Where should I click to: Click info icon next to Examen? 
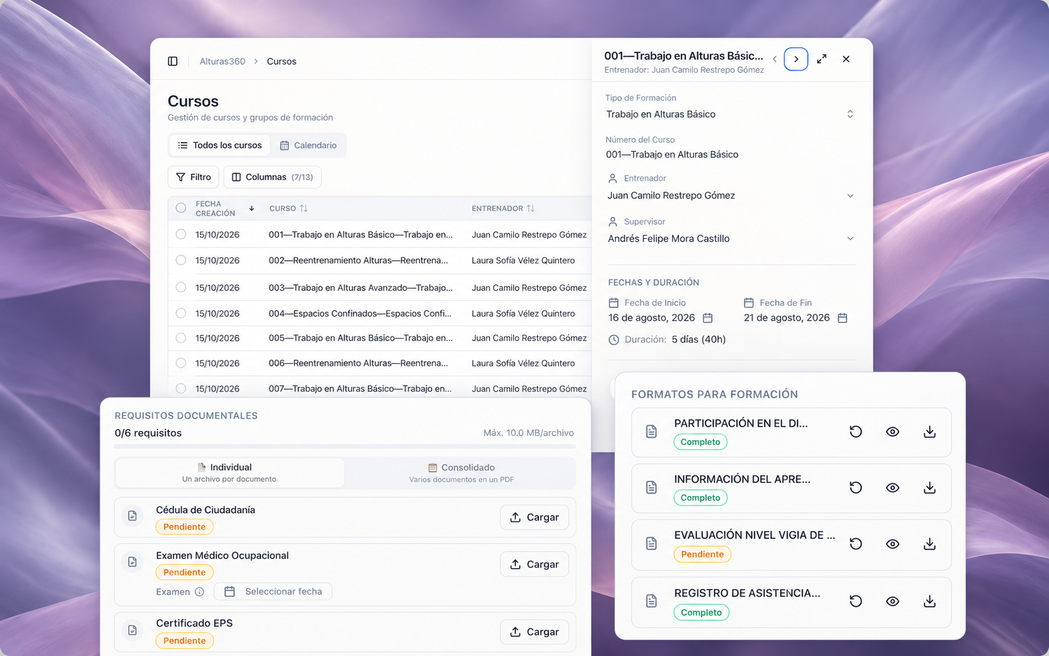(x=199, y=592)
